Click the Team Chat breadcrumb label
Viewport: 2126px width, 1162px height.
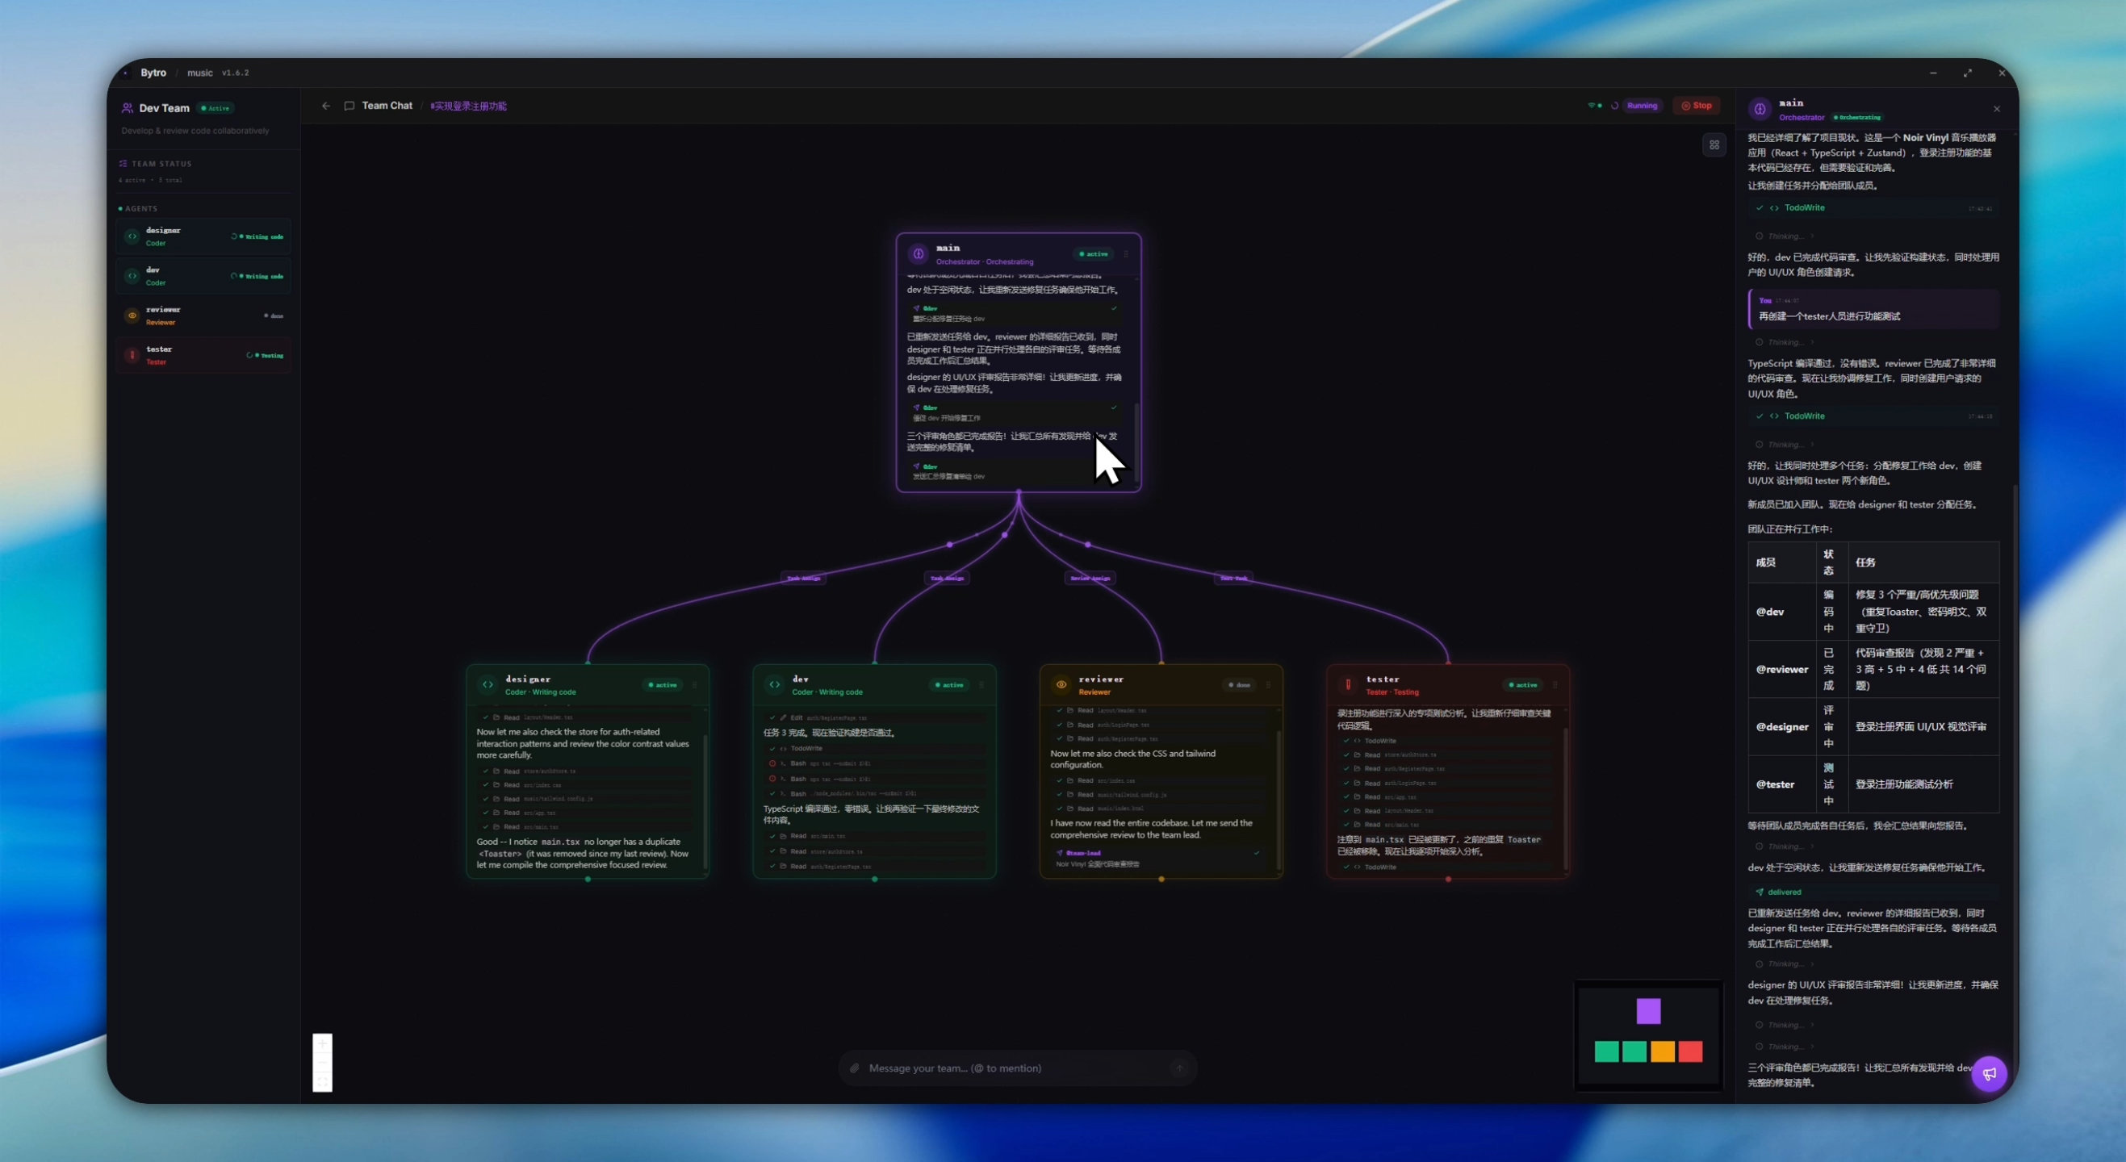coord(387,106)
